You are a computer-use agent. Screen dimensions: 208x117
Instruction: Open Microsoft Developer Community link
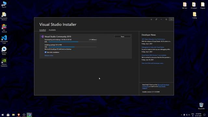tap(163, 84)
